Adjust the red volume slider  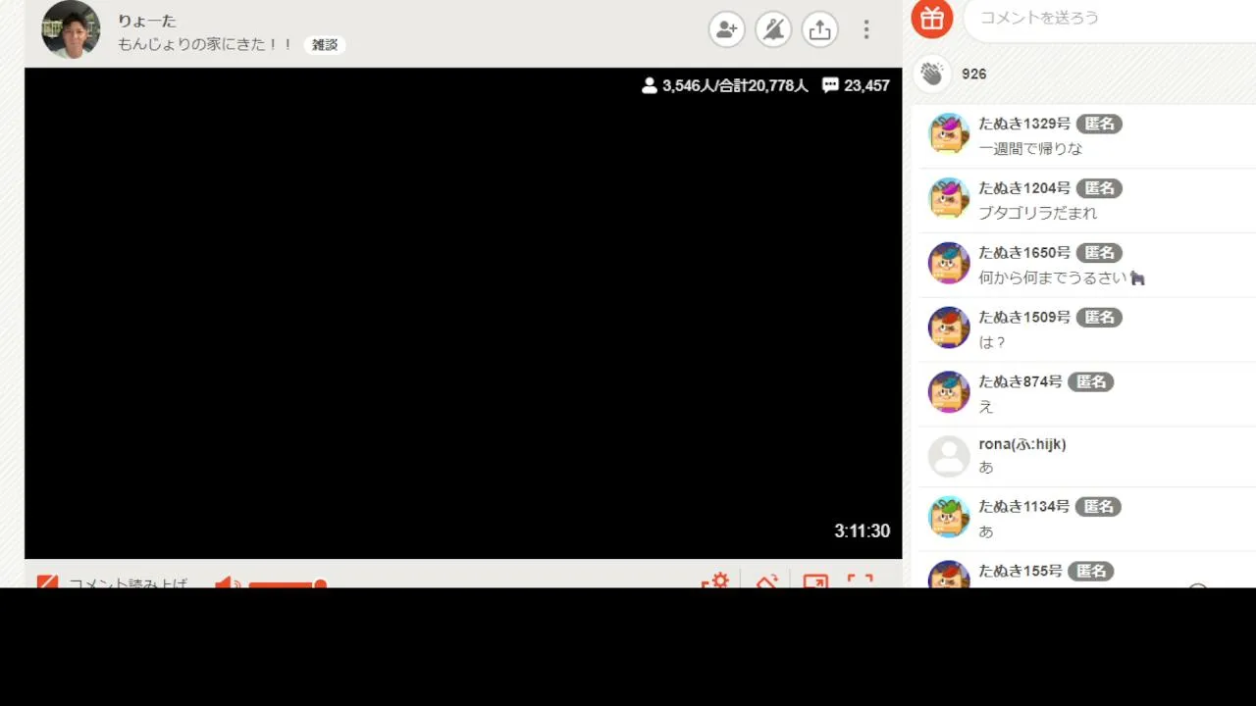288,585
